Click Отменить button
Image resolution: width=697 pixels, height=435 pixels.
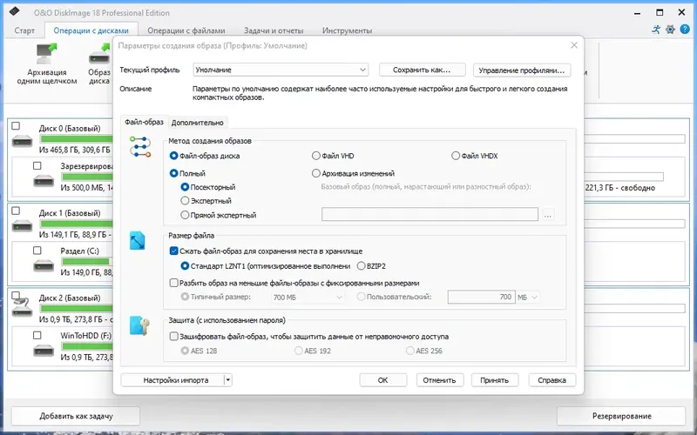(x=440, y=380)
